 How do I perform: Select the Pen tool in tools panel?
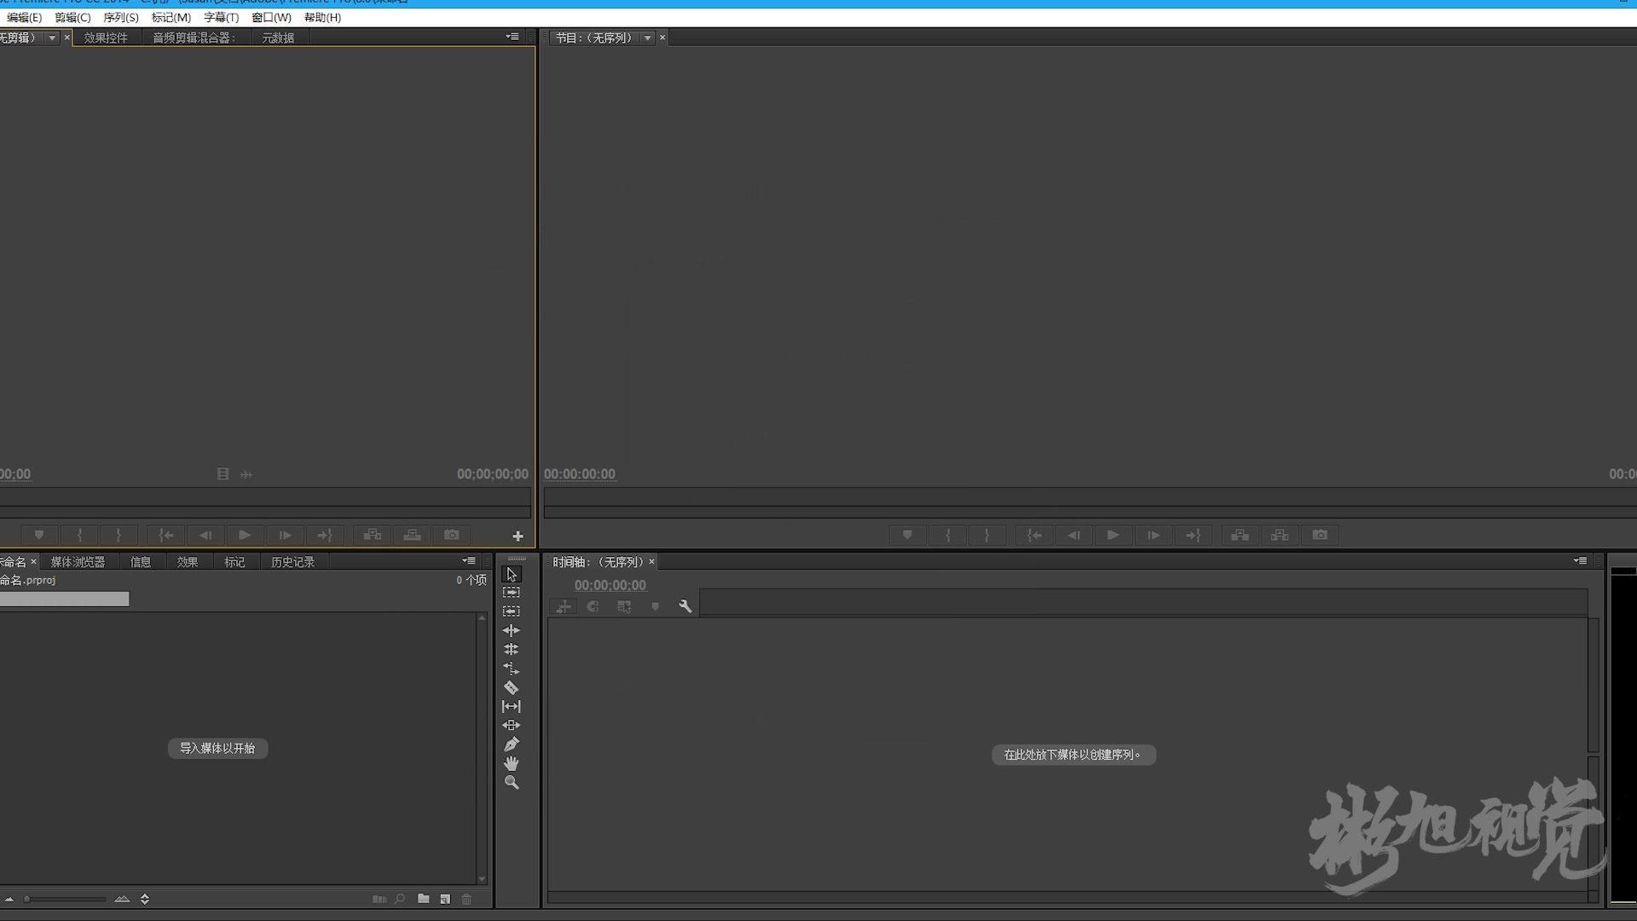[511, 744]
